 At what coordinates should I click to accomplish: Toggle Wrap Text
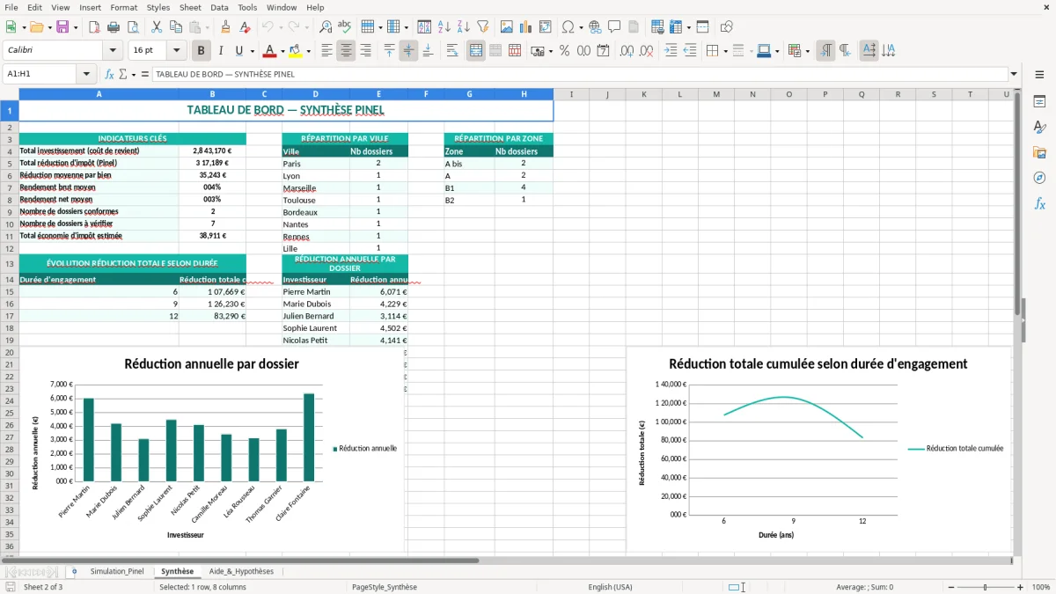tap(451, 51)
